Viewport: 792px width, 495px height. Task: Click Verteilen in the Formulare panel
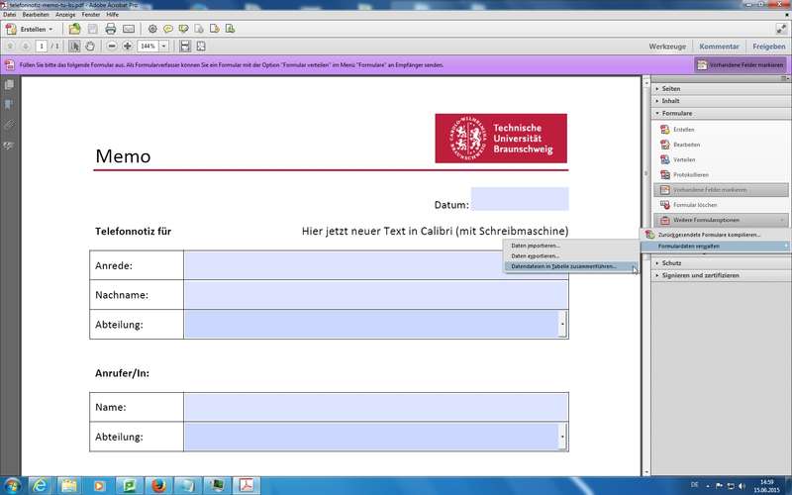pos(684,159)
